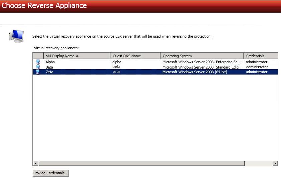Click the Alpha row VM icon
Image resolution: width=281 pixels, height=181 pixels.
point(38,62)
